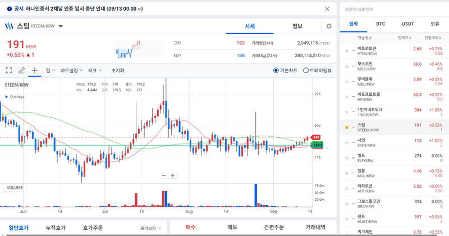Toggle favorite star for 무비블록
Screen dimensions: 449x236
tap(346, 81)
